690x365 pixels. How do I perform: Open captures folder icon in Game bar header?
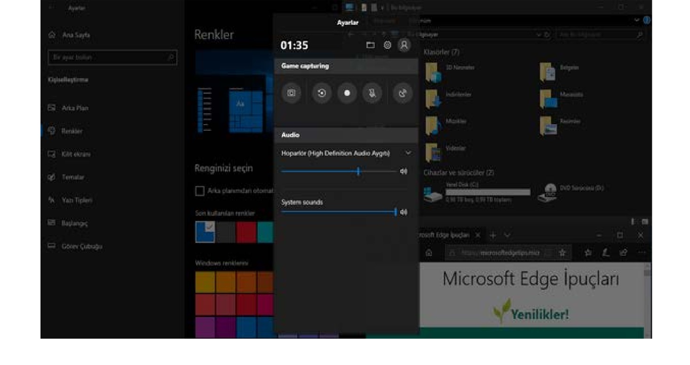pos(371,45)
